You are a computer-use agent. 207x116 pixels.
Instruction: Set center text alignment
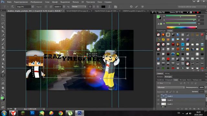94,6
